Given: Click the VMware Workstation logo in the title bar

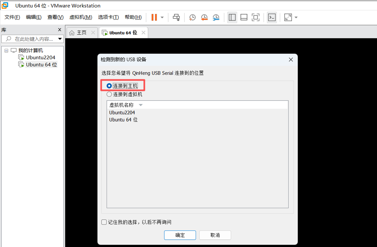Looking at the screenshot, I should [5, 6].
